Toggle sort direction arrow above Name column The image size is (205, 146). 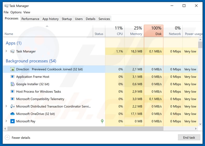[x=47, y=26]
